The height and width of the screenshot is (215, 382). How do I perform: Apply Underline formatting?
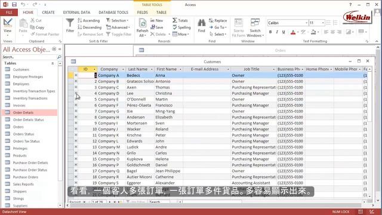coord(284,32)
